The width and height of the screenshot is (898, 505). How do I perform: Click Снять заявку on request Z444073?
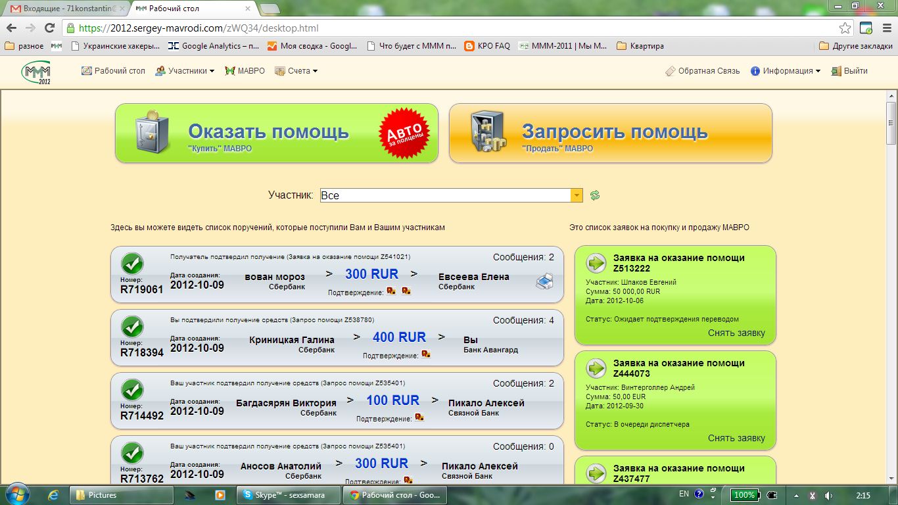pyautogui.click(x=736, y=438)
